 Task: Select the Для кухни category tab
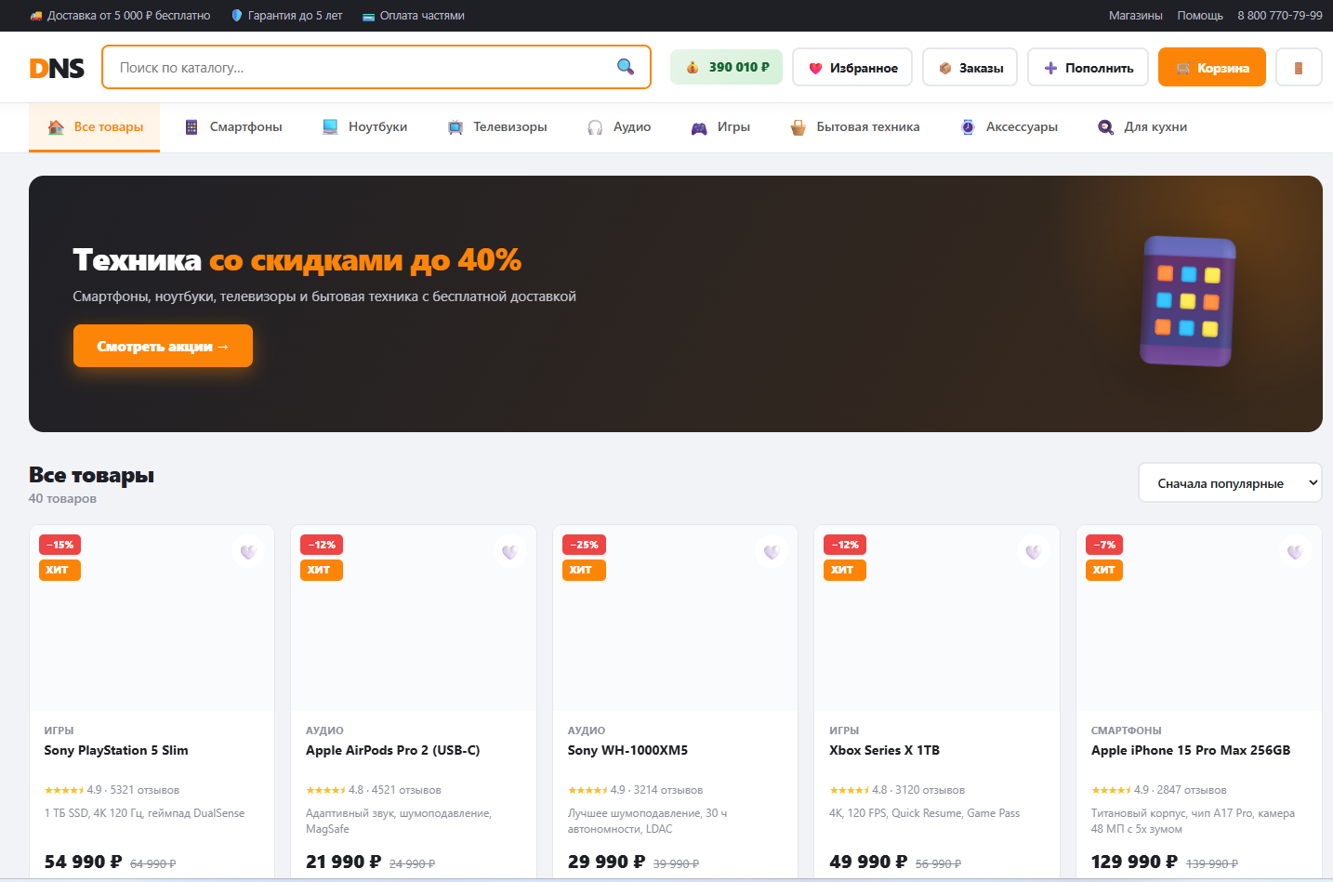tap(1142, 127)
